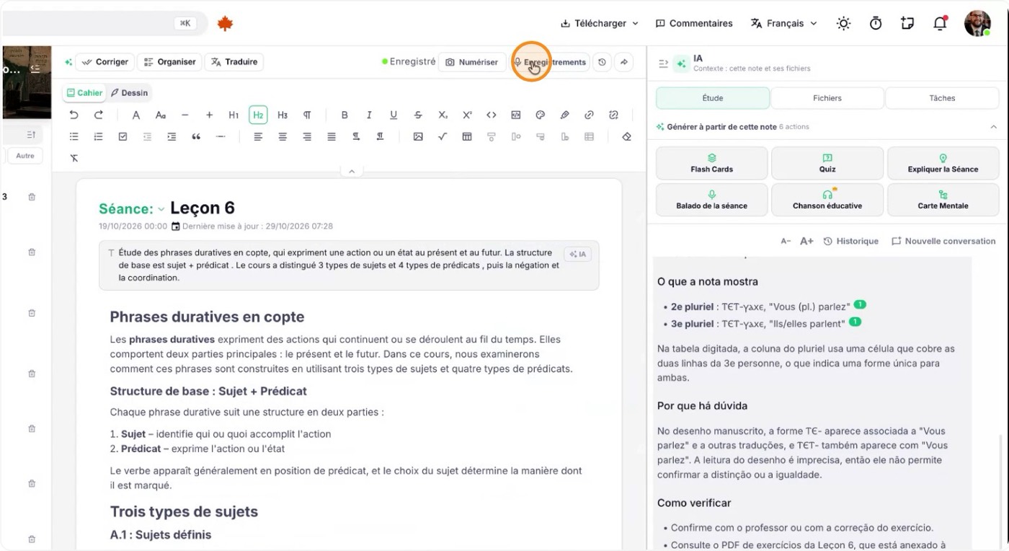
Task: Click the undo arrow icon
Action: click(x=74, y=115)
